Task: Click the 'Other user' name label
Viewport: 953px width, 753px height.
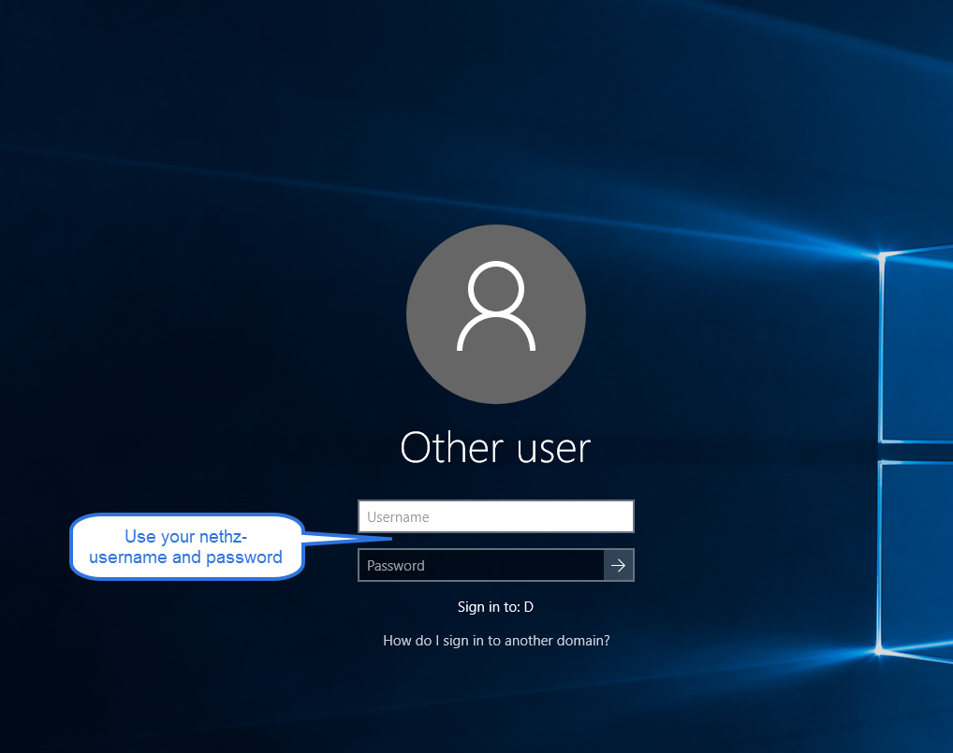Action: pyautogui.click(x=495, y=448)
